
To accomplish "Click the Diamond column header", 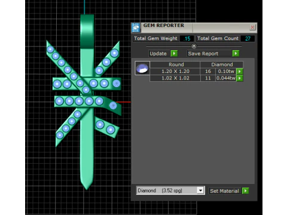I will click(x=222, y=64).
